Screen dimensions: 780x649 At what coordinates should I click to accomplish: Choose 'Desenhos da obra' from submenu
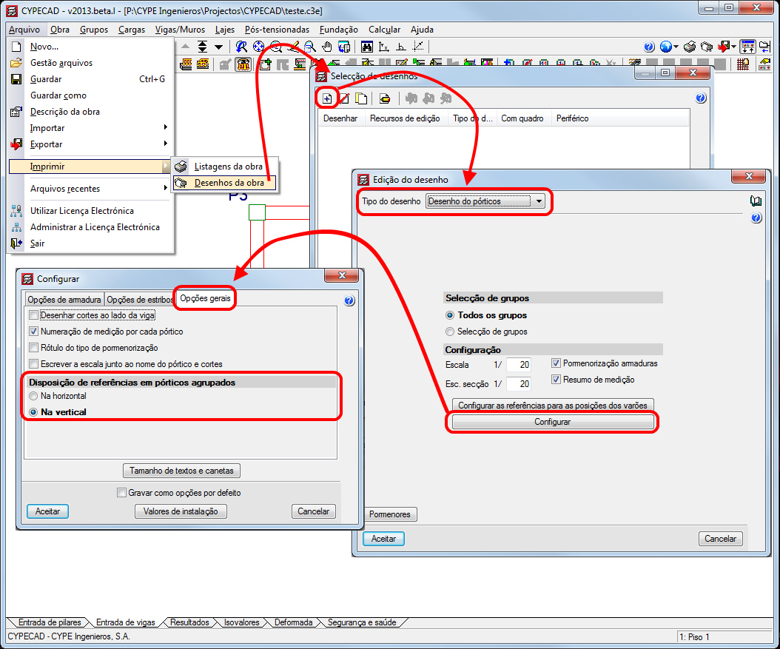[224, 183]
